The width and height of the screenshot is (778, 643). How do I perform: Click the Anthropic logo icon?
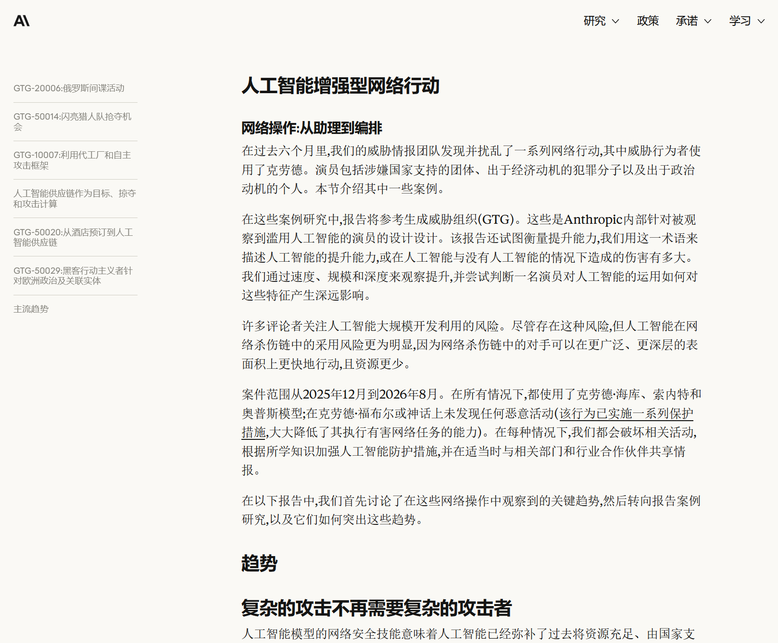tap(22, 21)
